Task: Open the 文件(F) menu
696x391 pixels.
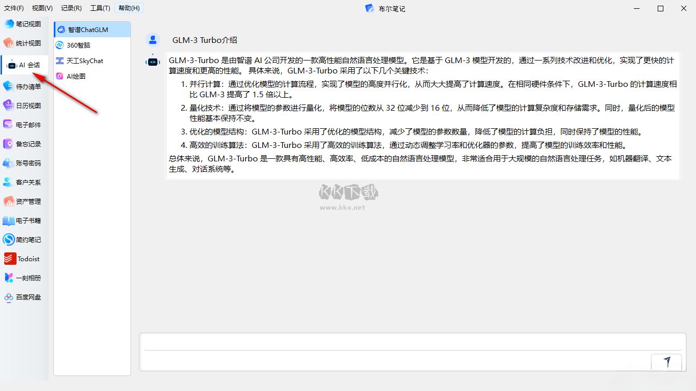Action: pyautogui.click(x=14, y=8)
